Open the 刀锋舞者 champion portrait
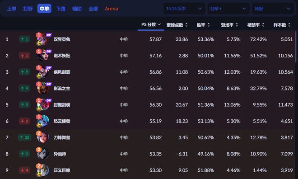This screenshot has width=298, height=179. (x=43, y=137)
